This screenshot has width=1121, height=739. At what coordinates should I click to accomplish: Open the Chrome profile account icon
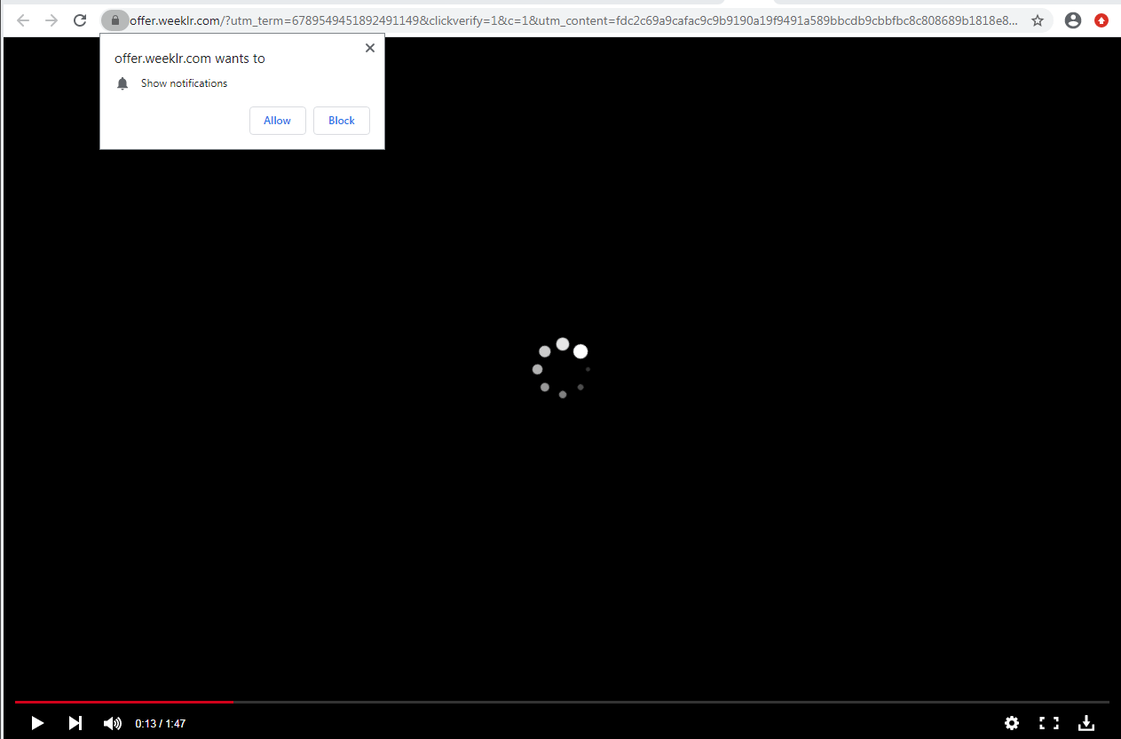[1073, 20]
